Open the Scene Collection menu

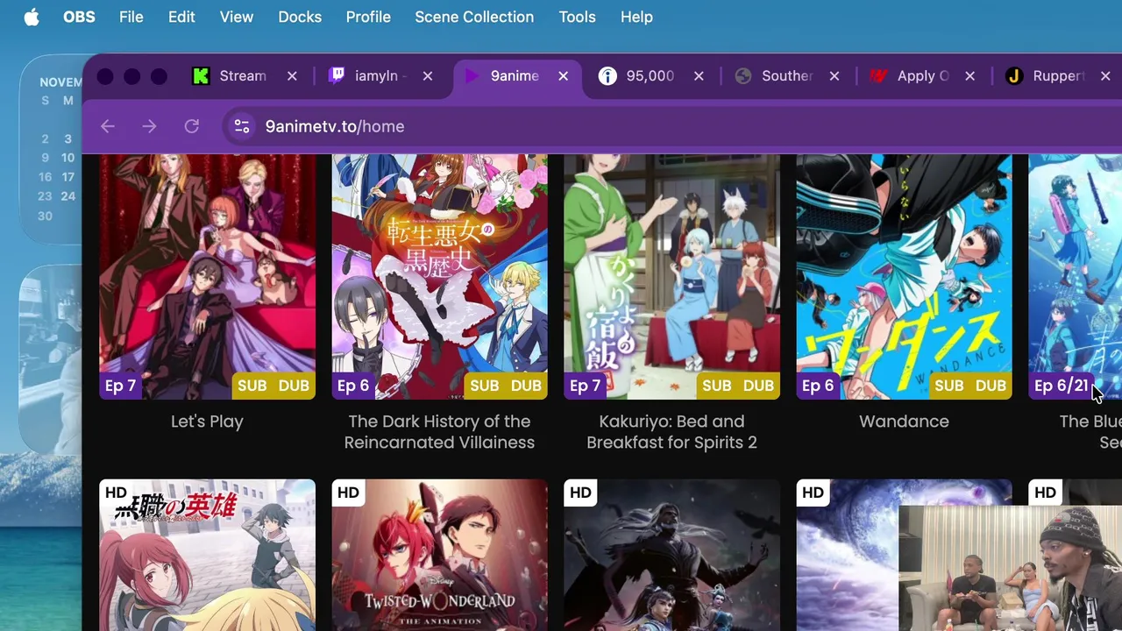pyautogui.click(x=474, y=17)
